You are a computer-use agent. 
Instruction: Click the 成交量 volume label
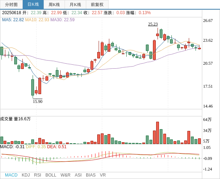[6, 119]
